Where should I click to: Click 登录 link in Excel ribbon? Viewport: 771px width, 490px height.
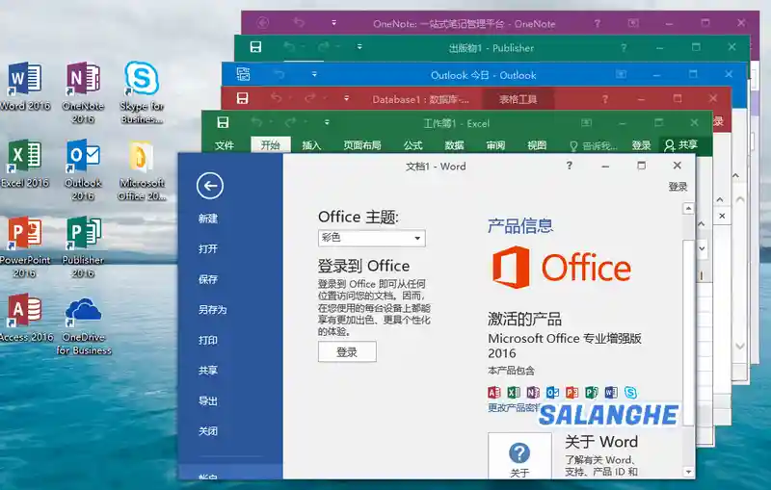click(641, 145)
